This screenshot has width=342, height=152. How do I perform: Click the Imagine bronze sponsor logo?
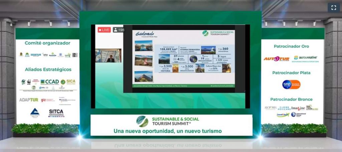coord(298,108)
